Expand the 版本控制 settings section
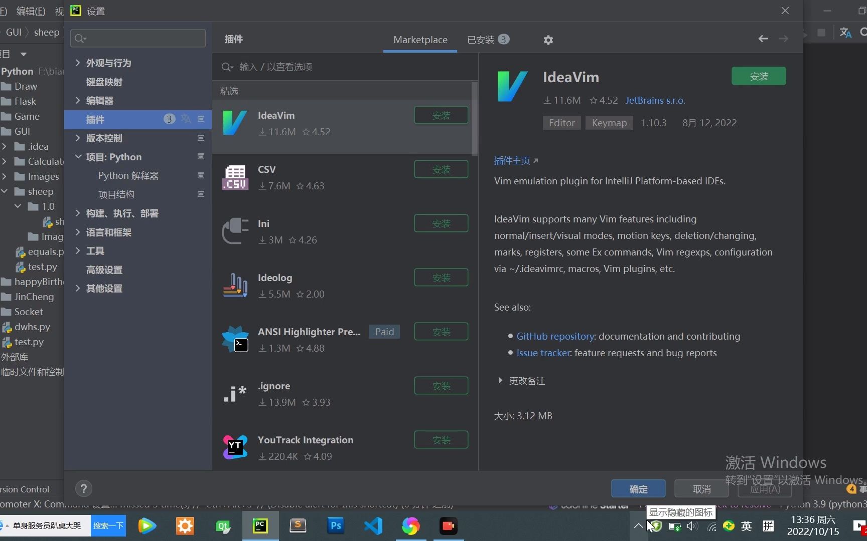Image resolution: width=867 pixels, height=541 pixels. [x=78, y=138]
